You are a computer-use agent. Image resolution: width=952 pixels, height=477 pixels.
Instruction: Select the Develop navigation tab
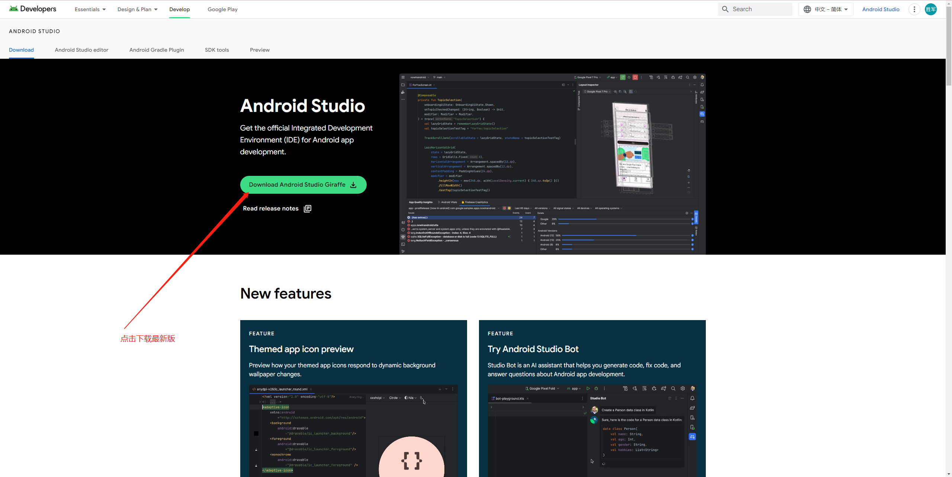pos(179,9)
